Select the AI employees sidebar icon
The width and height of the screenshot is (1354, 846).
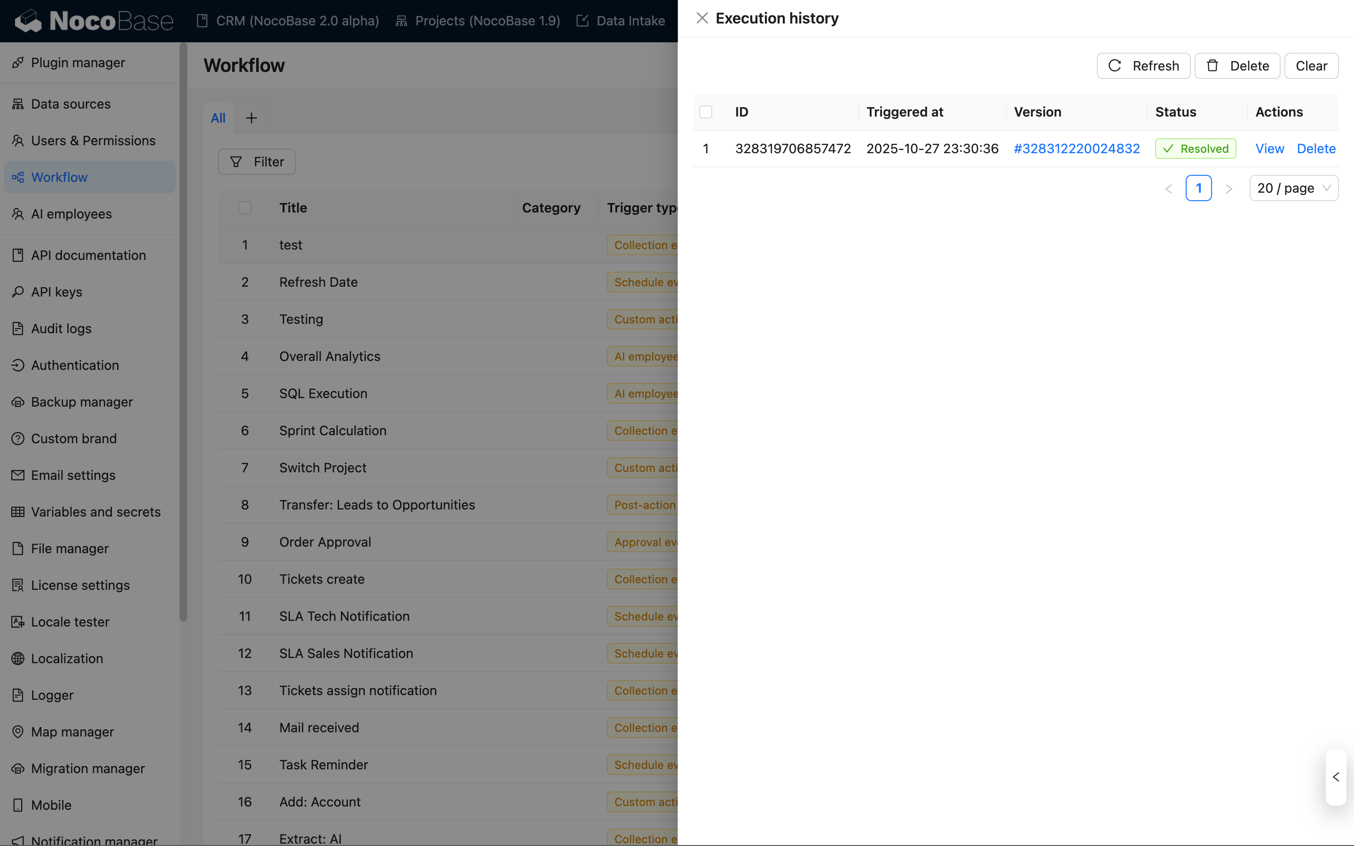tap(17, 214)
